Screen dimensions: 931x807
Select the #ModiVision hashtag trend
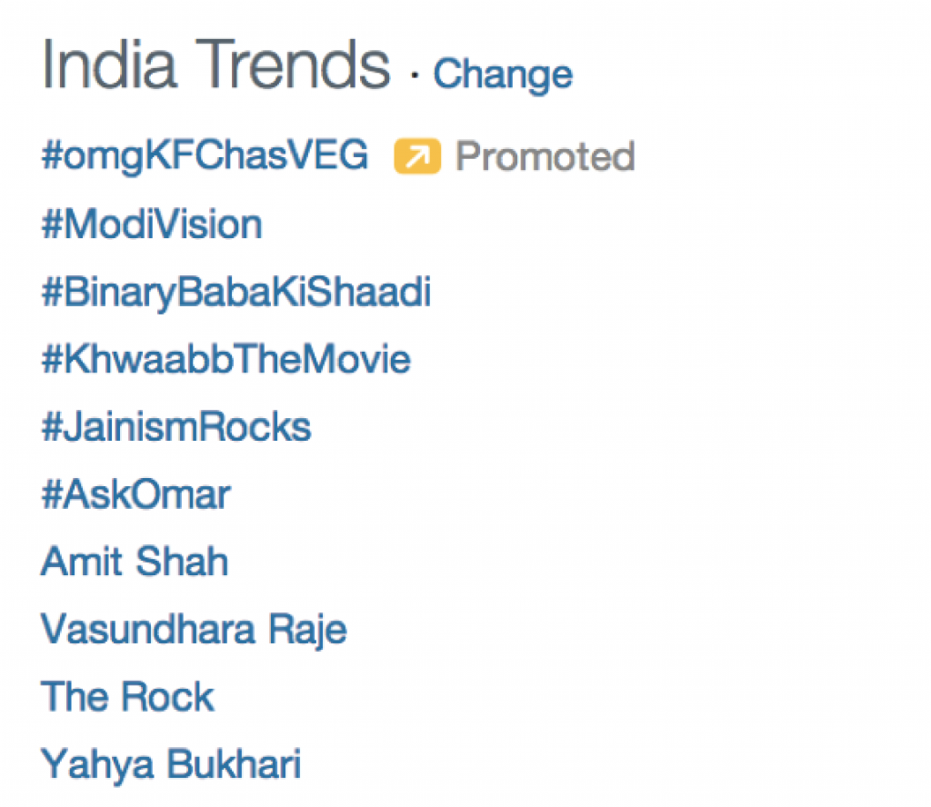(x=152, y=224)
